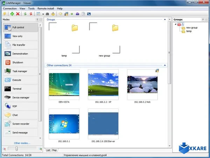Close the right Groups panel
The image size is (210, 158).
click(x=206, y=20)
